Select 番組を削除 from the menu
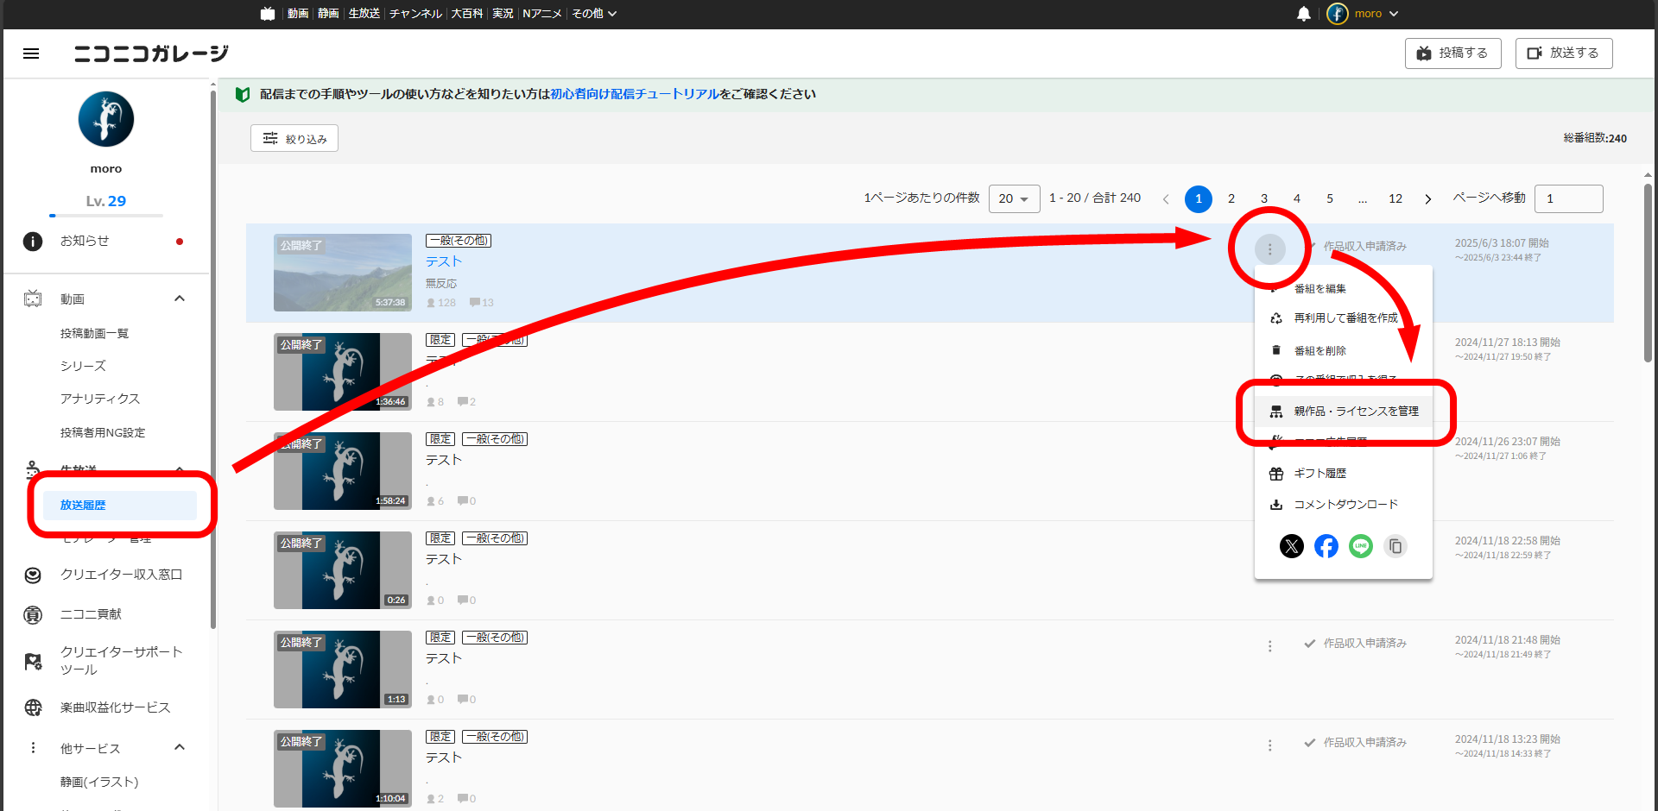 tap(1343, 350)
